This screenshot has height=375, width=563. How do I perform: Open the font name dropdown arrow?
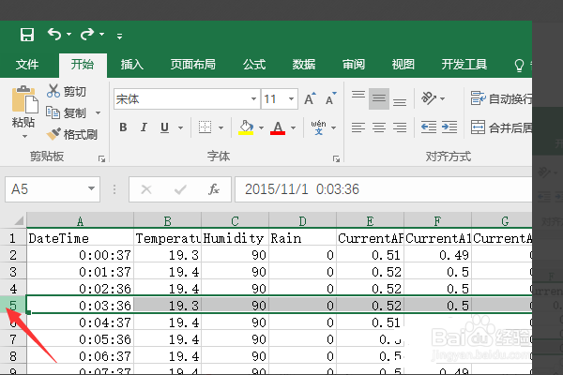click(253, 98)
